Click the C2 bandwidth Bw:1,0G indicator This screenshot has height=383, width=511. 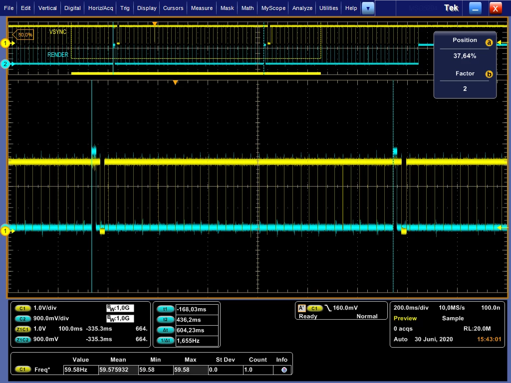[120, 319]
